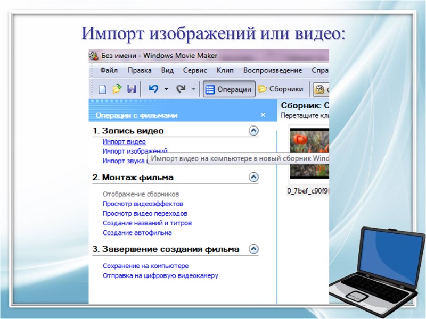The image size is (426, 319).
Task: Collapse the Монтаж фильма section
Action: pyautogui.click(x=253, y=177)
